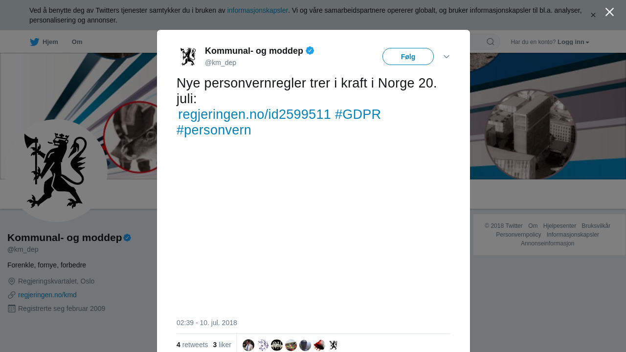Open regjeringen.no/kmd profile link
Viewport: 626px width, 352px height.
pos(47,295)
